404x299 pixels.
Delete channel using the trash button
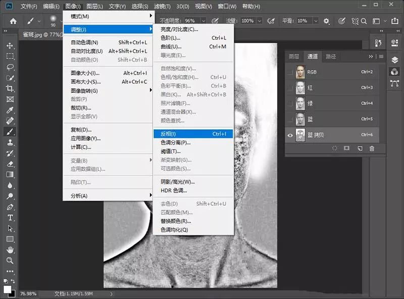click(372, 148)
